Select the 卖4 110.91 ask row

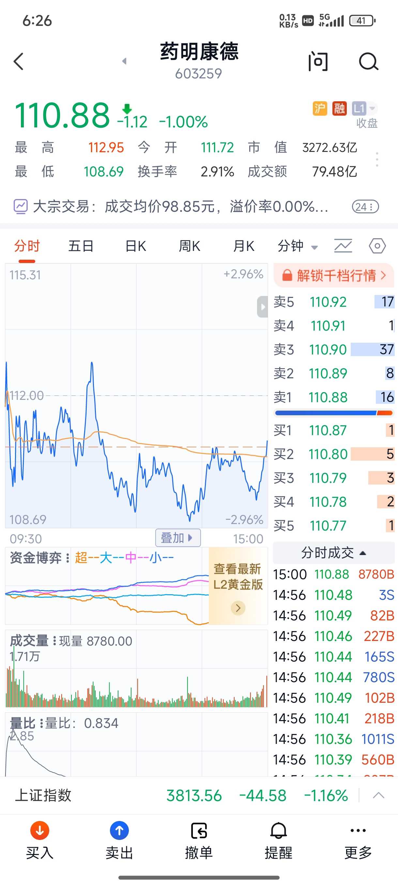point(334,326)
